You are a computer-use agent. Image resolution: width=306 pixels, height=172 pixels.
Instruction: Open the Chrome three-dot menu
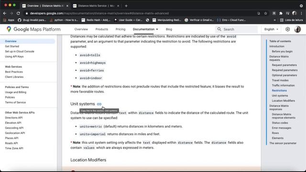302,13
